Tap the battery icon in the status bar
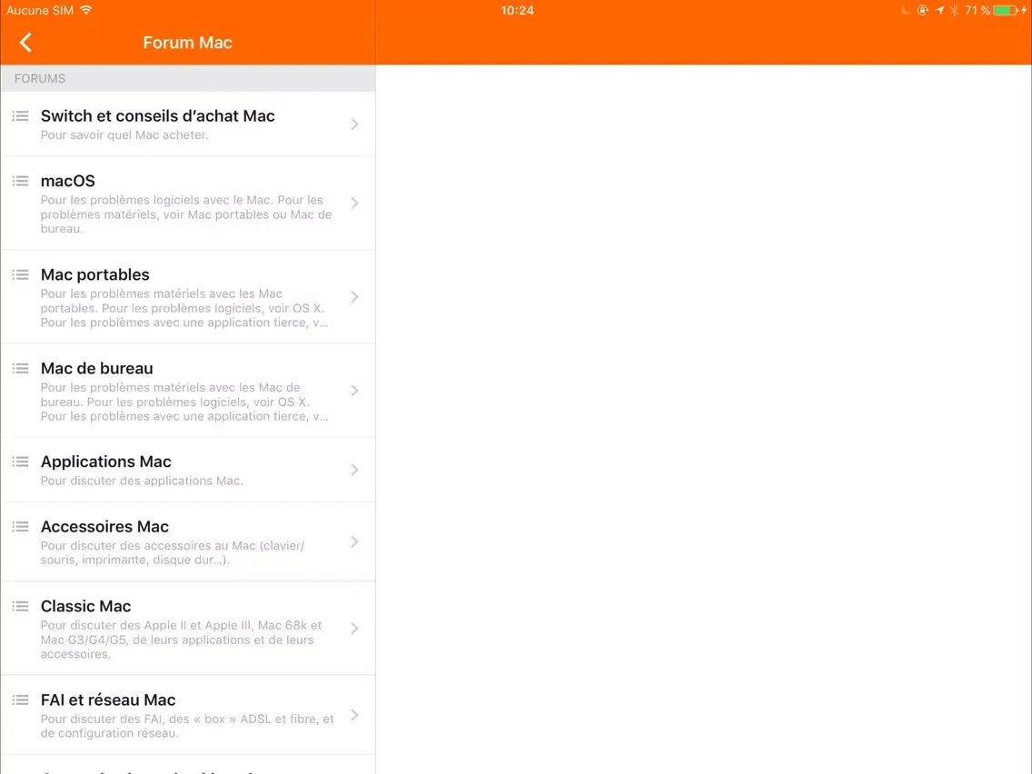The height and width of the screenshot is (774, 1032). [x=1006, y=11]
